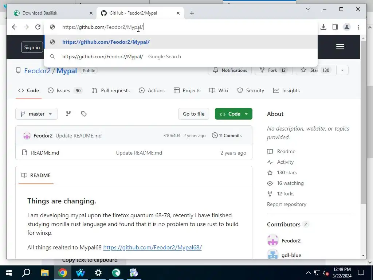The height and width of the screenshot is (280, 373).
Task: Click the Go to file button
Action: point(194,114)
